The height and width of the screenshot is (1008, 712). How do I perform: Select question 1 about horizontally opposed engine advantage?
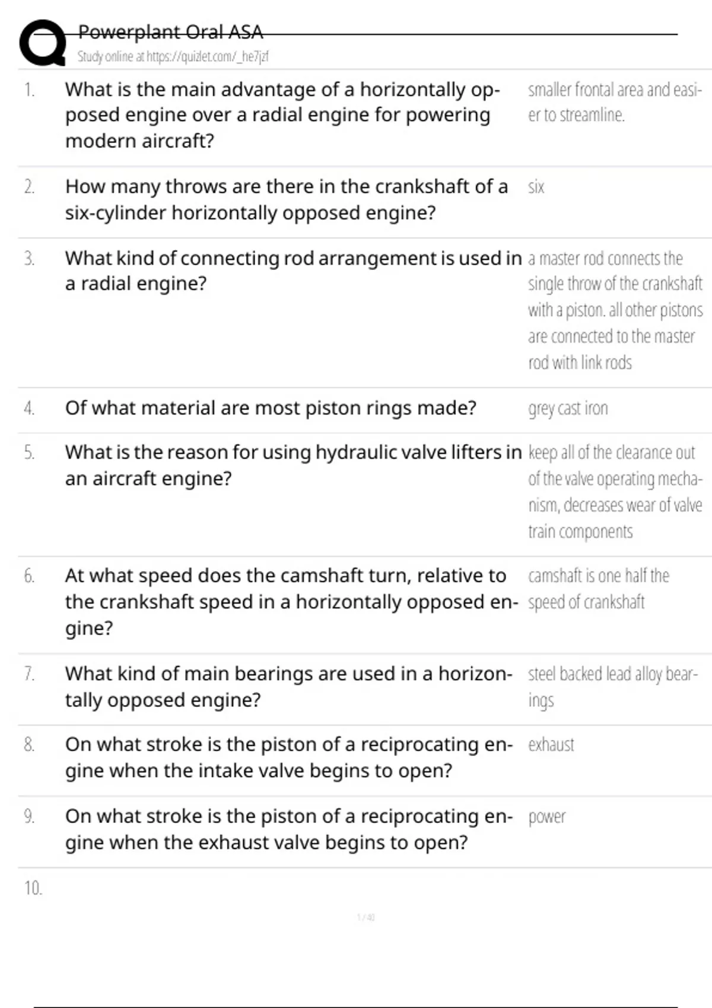pyautogui.click(x=282, y=115)
